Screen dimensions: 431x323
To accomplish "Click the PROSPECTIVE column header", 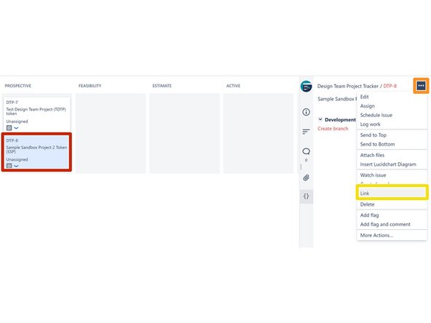I will [x=18, y=86].
